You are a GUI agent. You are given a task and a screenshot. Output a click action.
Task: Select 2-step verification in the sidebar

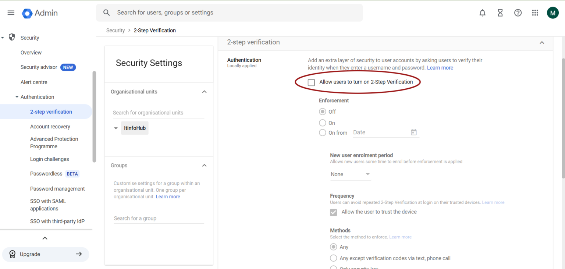point(51,112)
